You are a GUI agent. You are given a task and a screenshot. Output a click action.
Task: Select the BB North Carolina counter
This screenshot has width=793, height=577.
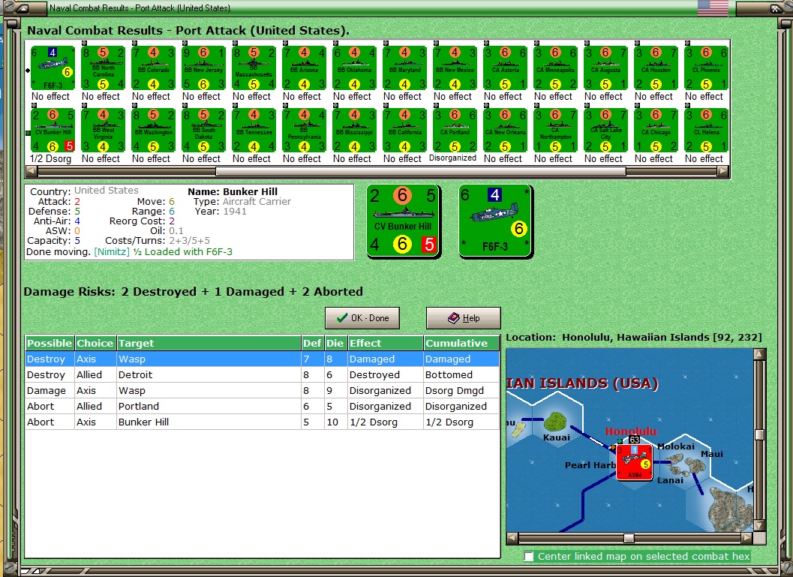(104, 69)
